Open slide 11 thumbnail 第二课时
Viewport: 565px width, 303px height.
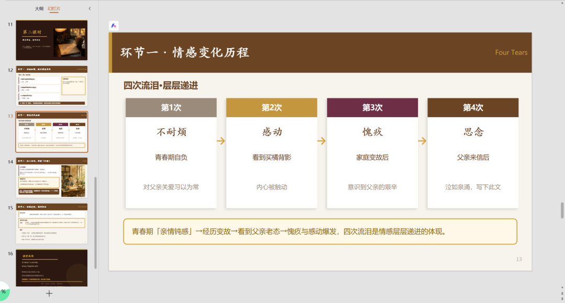click(x=51, y=40)
